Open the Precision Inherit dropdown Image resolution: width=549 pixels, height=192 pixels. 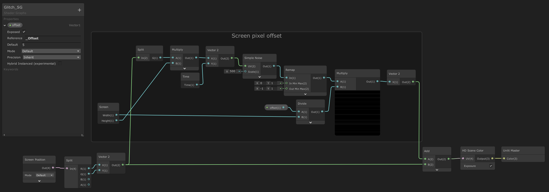tap(51, 57)
